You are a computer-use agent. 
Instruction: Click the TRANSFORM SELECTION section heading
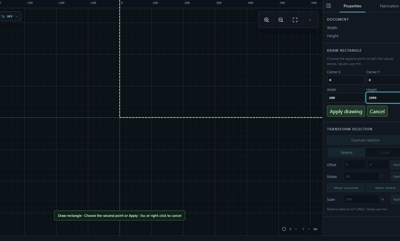point(350,129)
